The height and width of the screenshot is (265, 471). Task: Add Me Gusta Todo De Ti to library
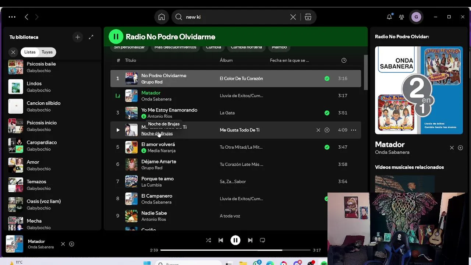(327, 130)
